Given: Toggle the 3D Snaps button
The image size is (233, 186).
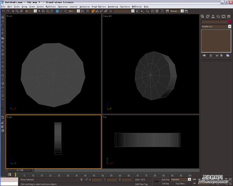Looking at the screenshot, I should click(x=93, y=11).
